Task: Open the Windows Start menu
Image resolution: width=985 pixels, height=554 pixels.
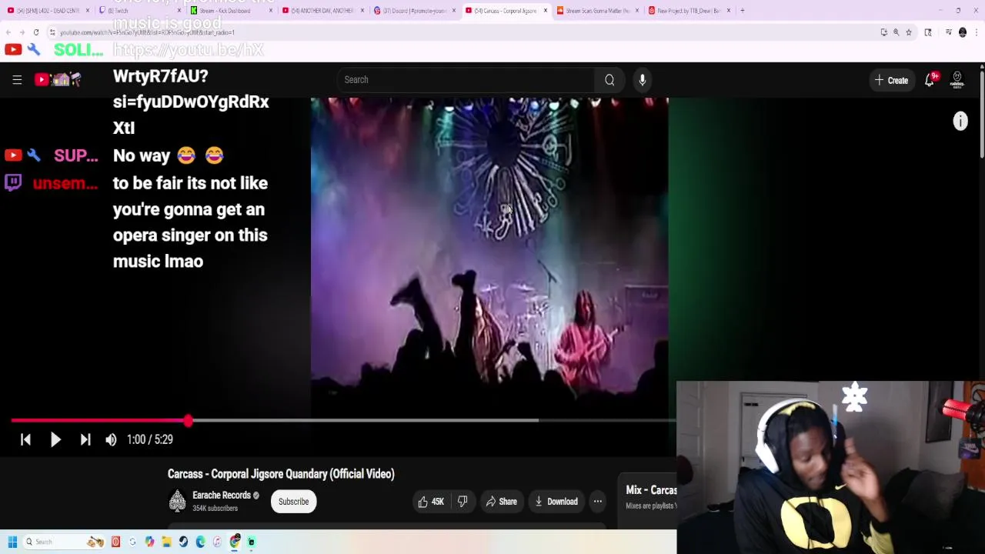Action: click(12, 542)
